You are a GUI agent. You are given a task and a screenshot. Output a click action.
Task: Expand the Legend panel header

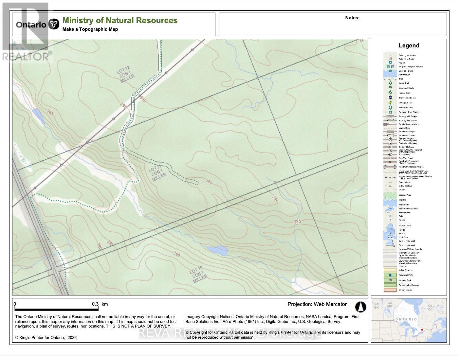tap(408, 45)
